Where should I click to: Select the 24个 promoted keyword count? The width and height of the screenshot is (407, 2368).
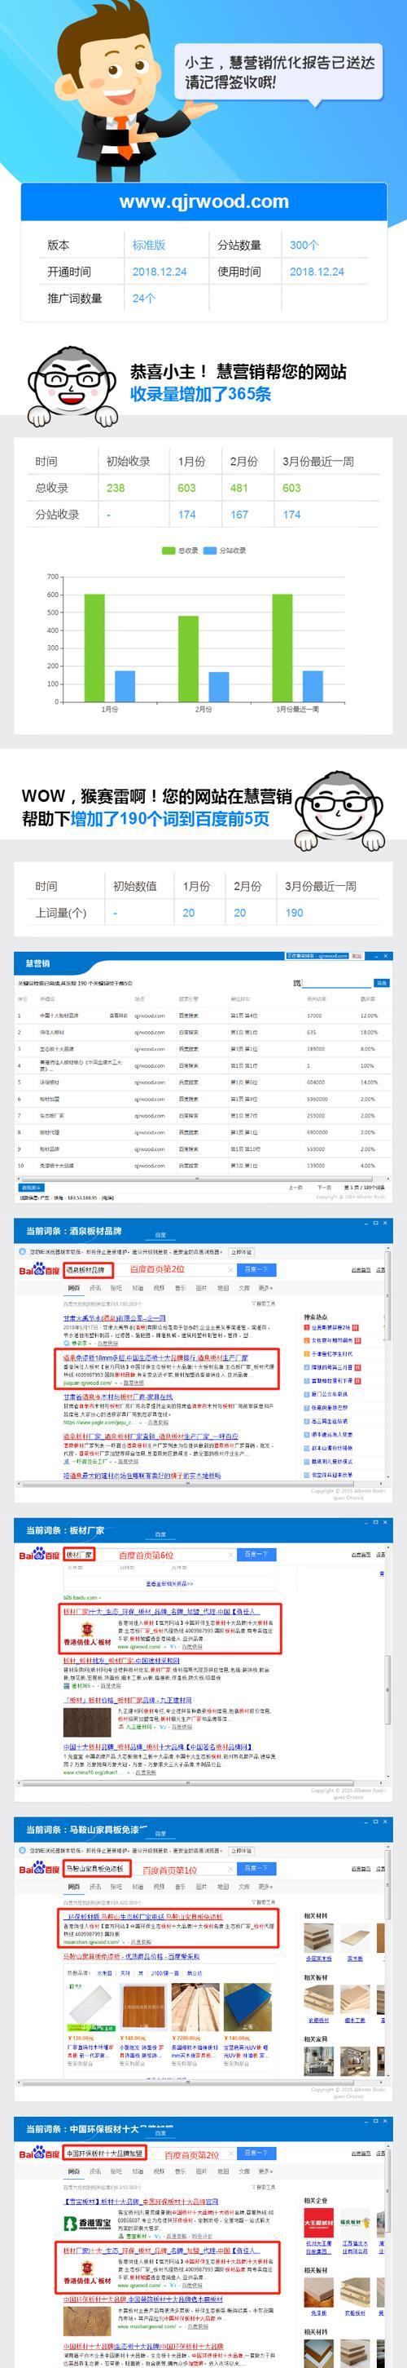coord(144,298)
